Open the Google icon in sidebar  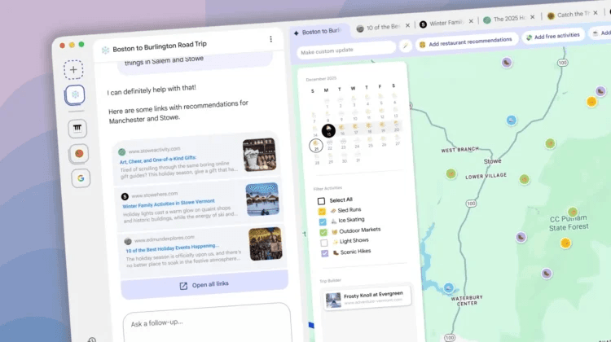click(81, 178)
